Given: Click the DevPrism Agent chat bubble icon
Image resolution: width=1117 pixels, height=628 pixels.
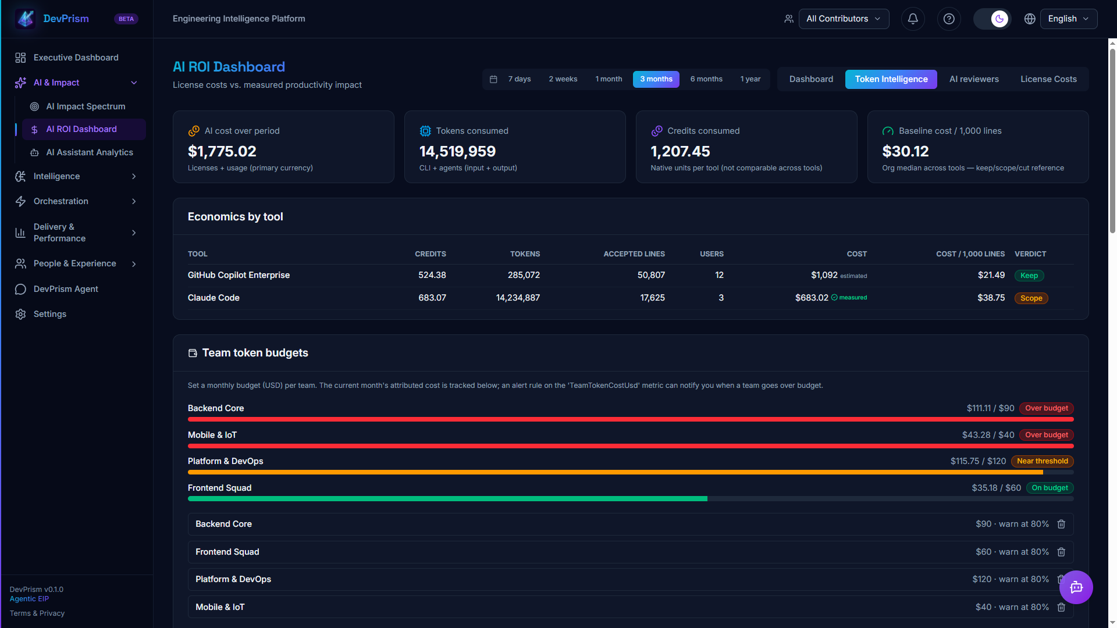Looking at the screenshot, I should pyautogui.click(x=20, y=289).
